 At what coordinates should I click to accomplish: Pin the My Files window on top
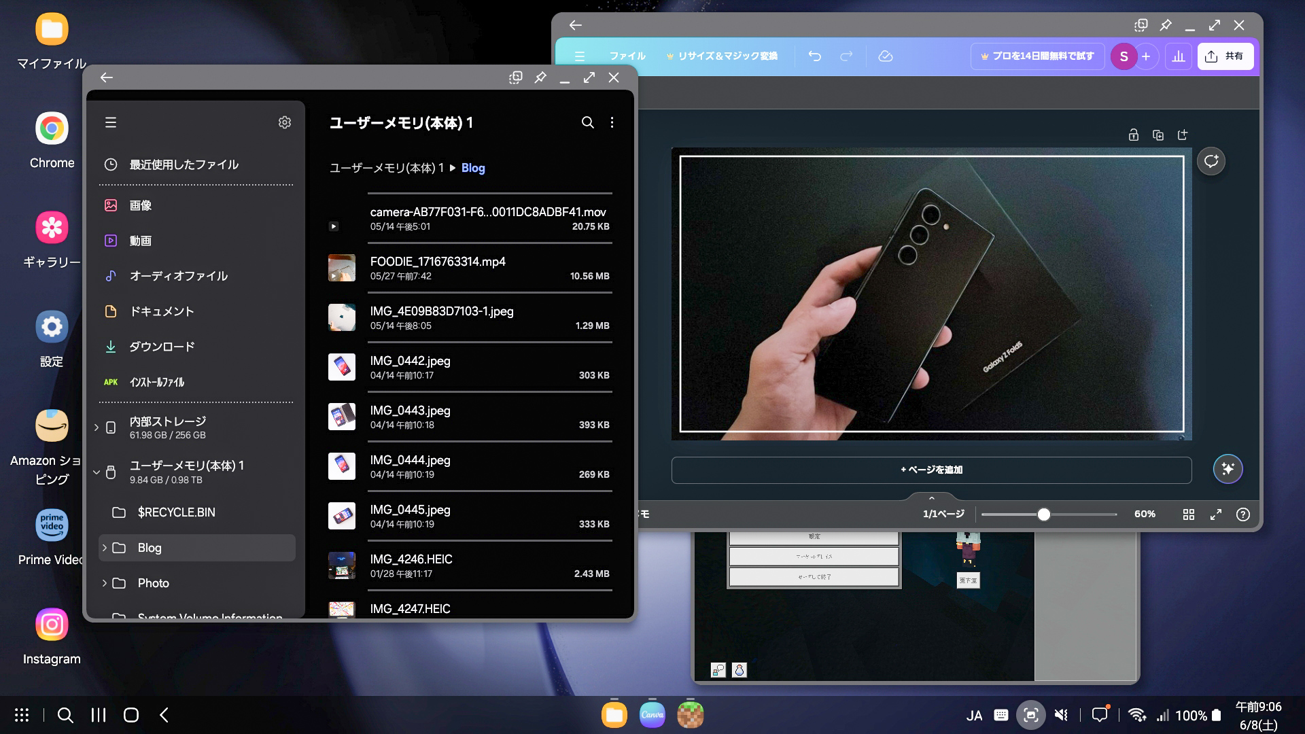click(540, 77)
